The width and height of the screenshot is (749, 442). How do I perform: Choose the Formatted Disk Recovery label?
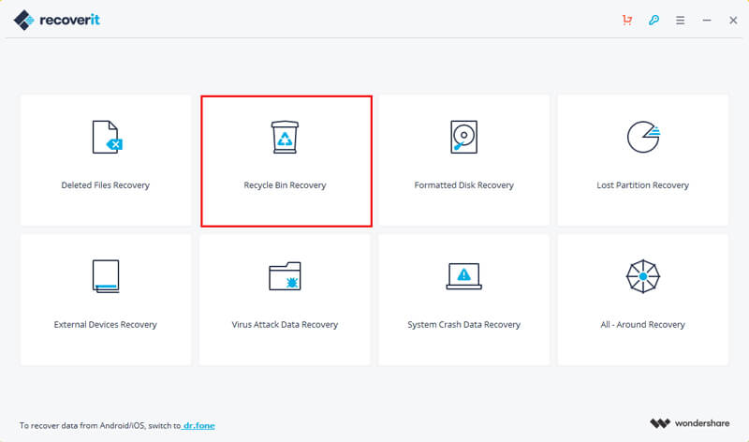463,184
